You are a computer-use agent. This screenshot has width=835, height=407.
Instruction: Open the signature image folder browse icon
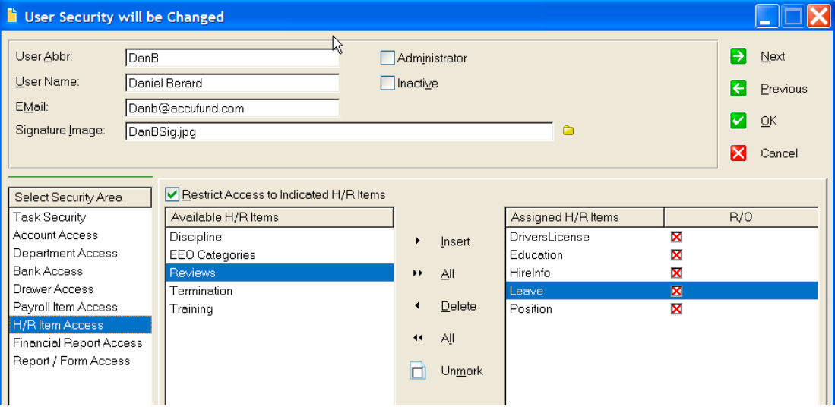pyautogui.click(x=568, y=131)
